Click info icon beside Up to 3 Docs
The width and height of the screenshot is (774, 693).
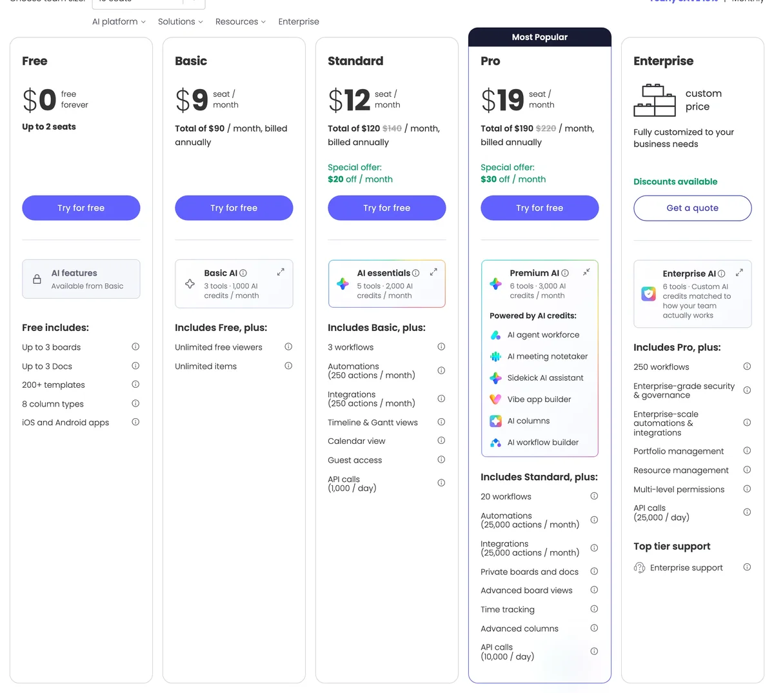point(135,366)
